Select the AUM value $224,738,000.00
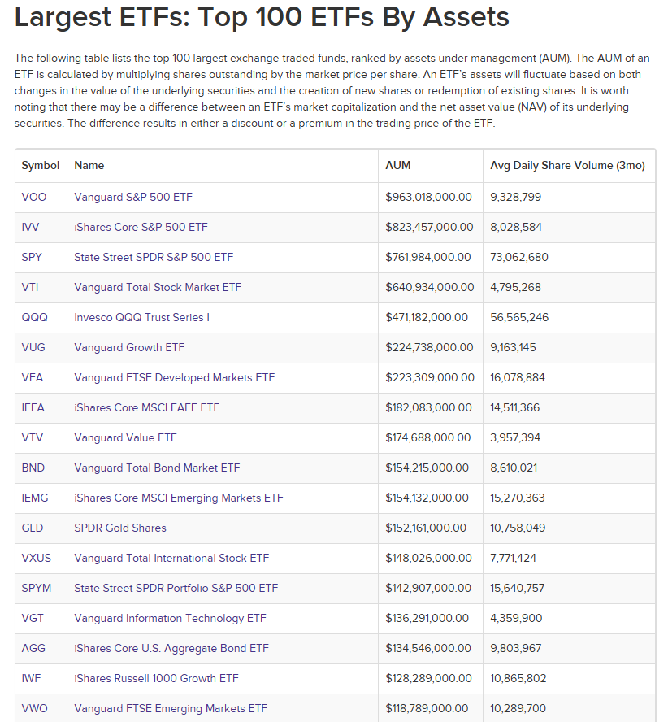Screen dimensions: 668x722 tap(429, 347)
